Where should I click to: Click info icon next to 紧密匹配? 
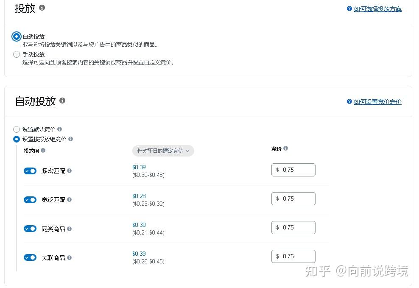coord(69,171)
